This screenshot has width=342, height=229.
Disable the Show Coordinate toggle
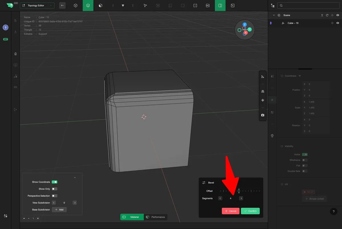54,182
